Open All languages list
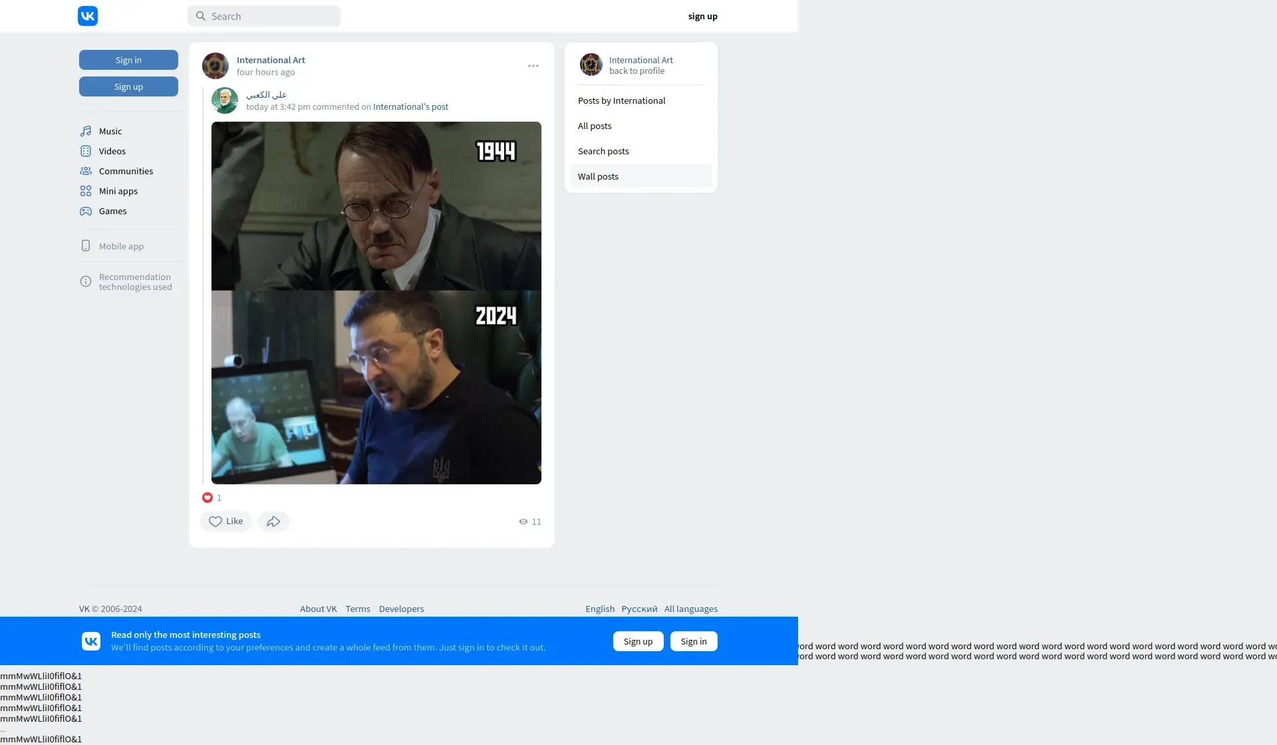The image size is (1277, 745). point(691,609)
